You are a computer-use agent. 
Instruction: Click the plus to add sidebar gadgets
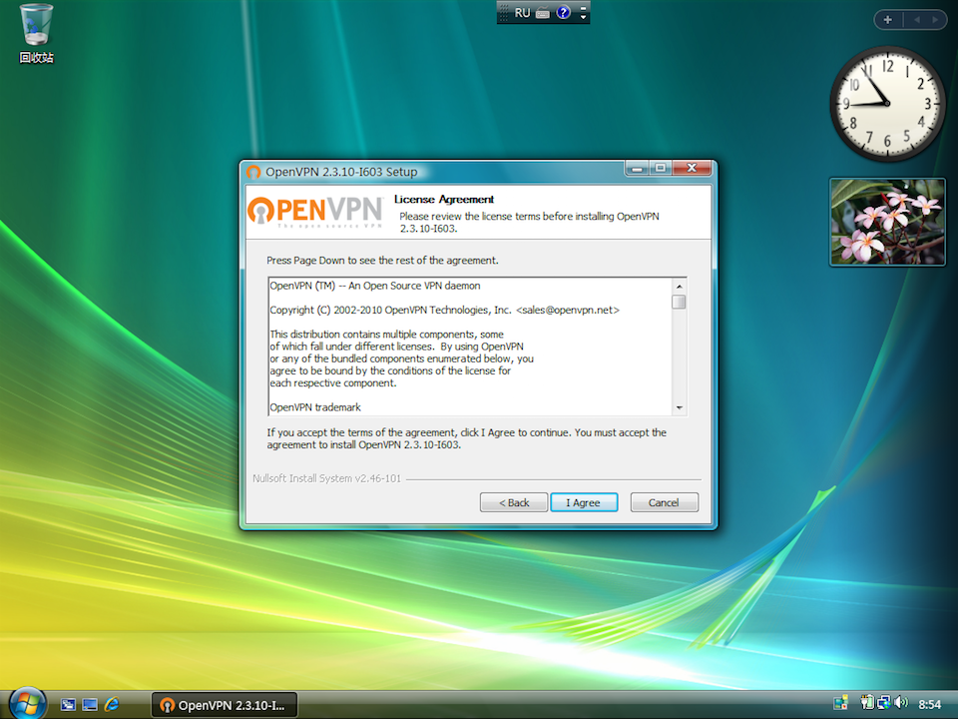pos(888,19)
